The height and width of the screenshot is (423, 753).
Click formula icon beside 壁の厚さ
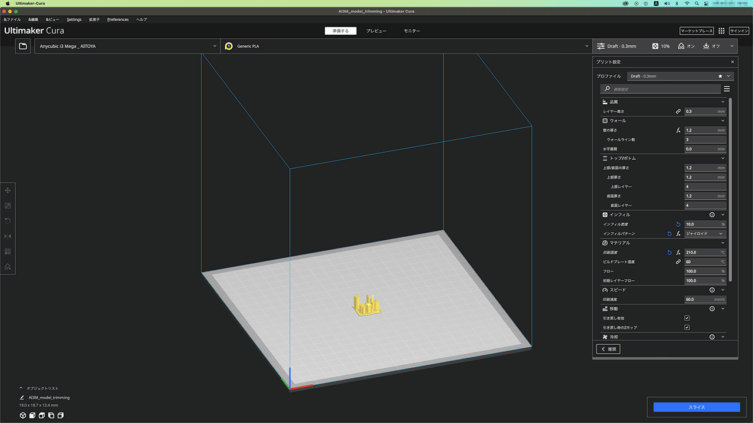coord(678,130)
